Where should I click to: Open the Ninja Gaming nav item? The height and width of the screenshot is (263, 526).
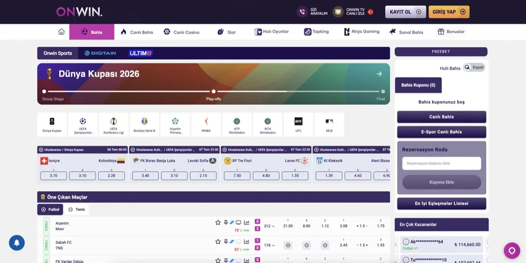(x=362, y=32)
